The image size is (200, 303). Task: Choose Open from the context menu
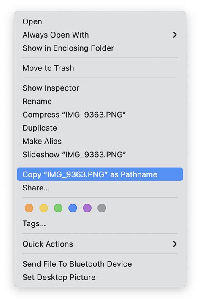(100, 21)
